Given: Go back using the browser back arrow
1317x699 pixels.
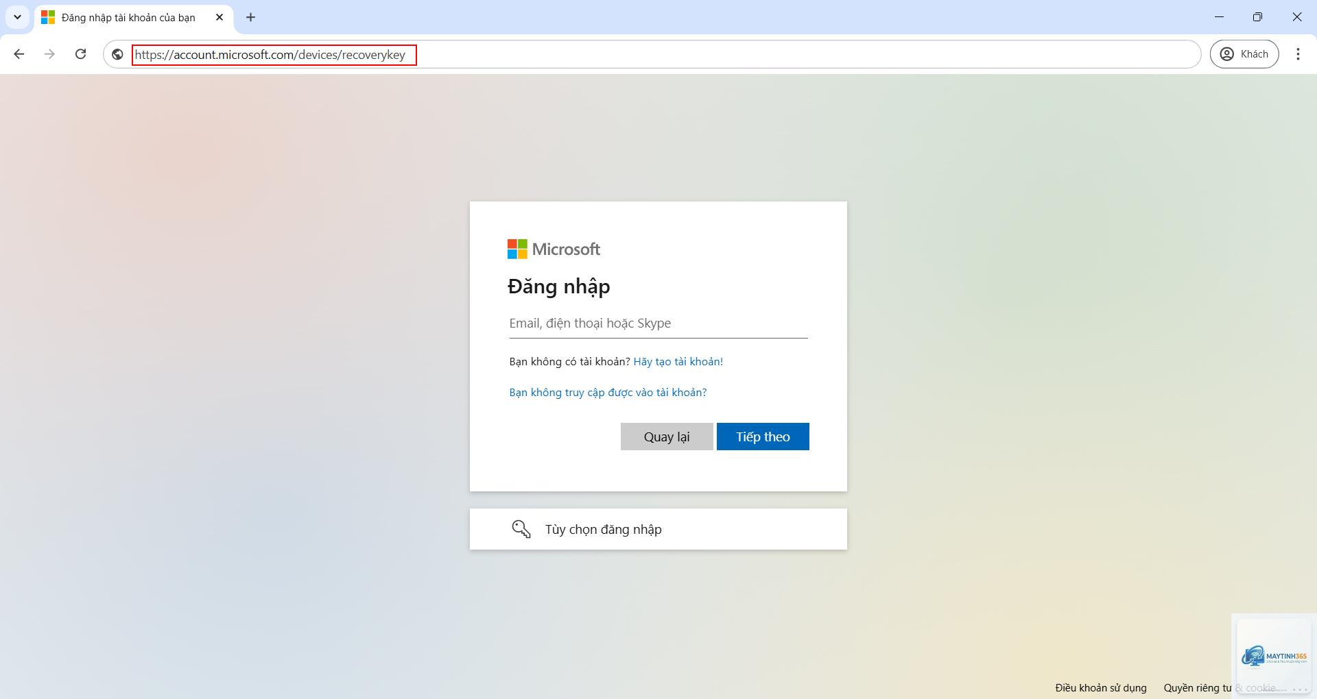Looking at the screenshot, I should [19, 54].
